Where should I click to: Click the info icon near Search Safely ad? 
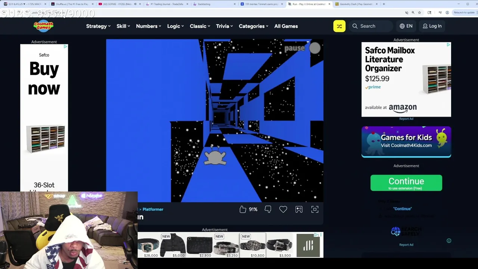point(449,241)
